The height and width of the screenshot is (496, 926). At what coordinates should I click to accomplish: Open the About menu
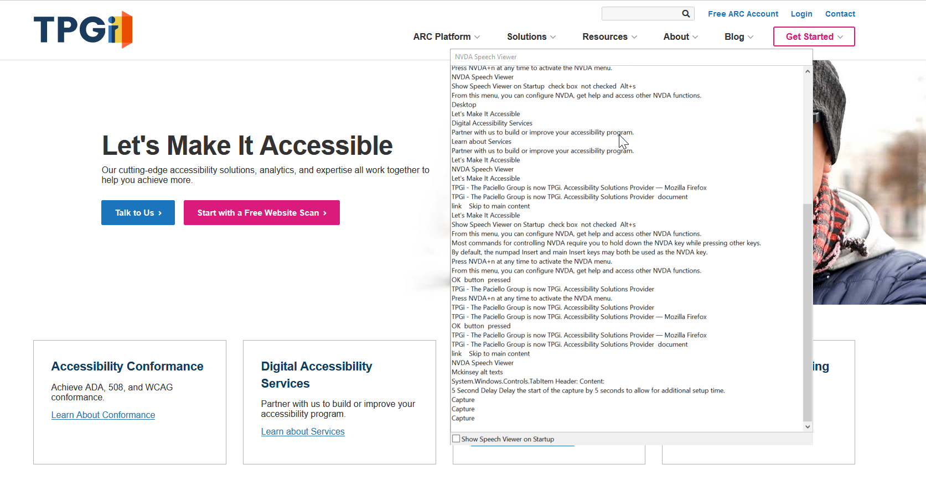(x=680, y=36)
